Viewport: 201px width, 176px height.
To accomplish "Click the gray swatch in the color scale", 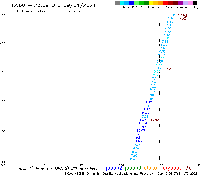I will tap(117, 3).
